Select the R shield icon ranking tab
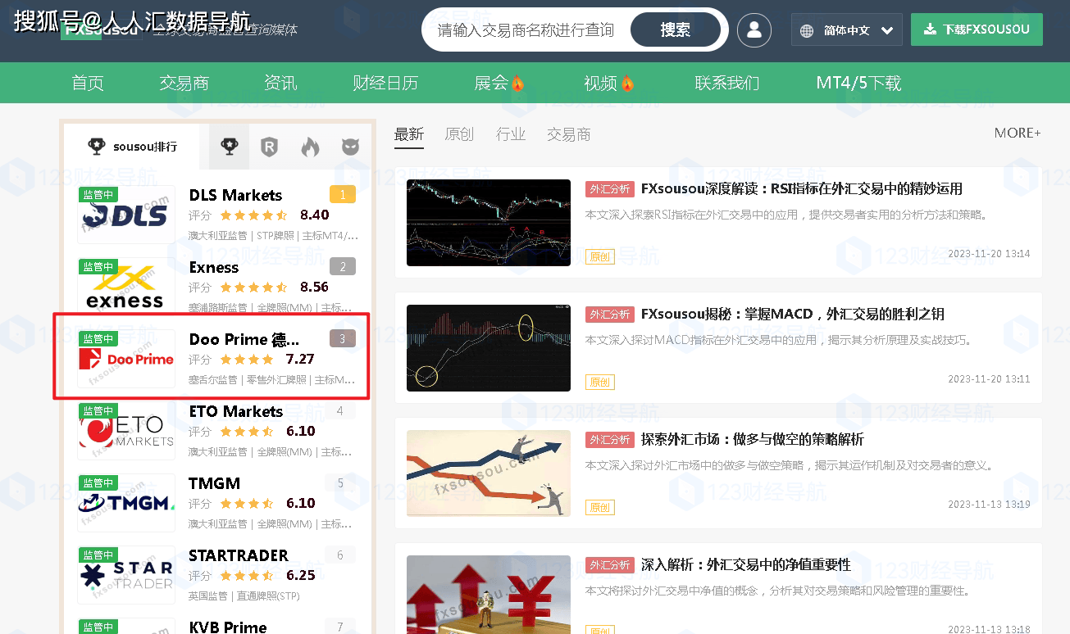Image resolution: width=1070 pixels, height=634 pixels. coord(269,147)
